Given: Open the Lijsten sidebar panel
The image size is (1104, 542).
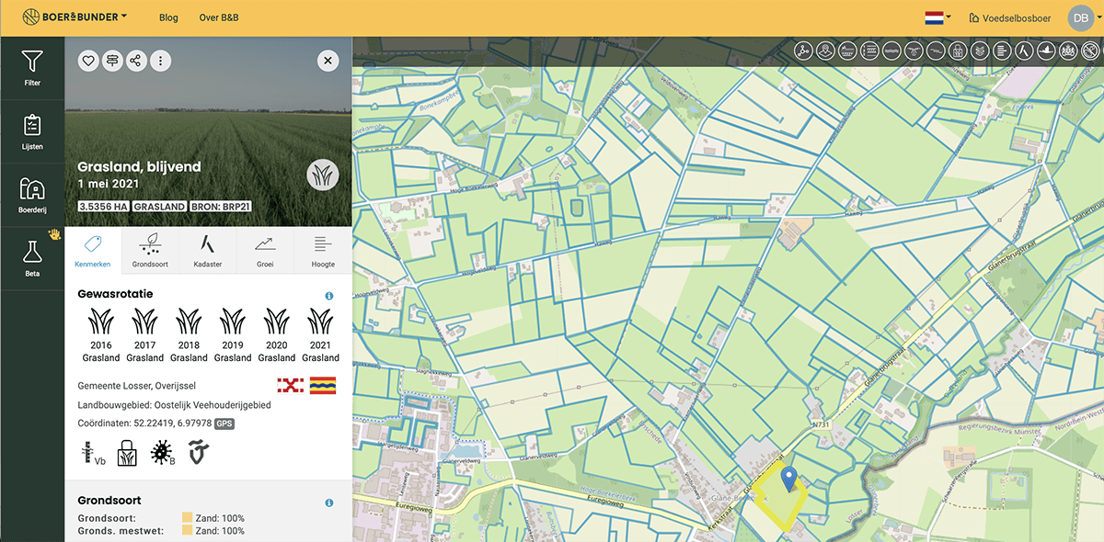Looking at the screenshot, I should click(x=32, y=131).
